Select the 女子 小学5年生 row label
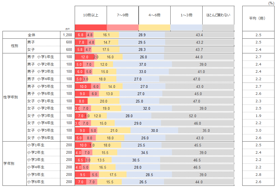 pyautogui.click(x=41, y=130)
